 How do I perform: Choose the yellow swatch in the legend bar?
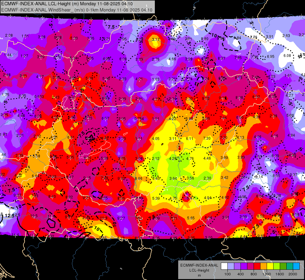click(270, 266)
